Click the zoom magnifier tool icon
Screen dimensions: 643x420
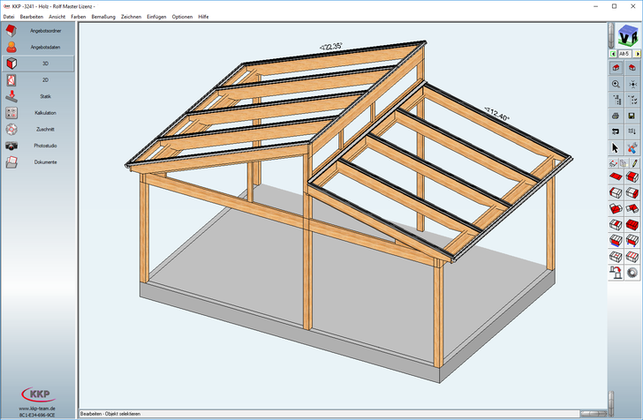pos(616,84)
